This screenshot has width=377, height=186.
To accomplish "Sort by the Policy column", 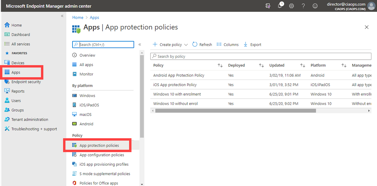I will coord(220,66).
